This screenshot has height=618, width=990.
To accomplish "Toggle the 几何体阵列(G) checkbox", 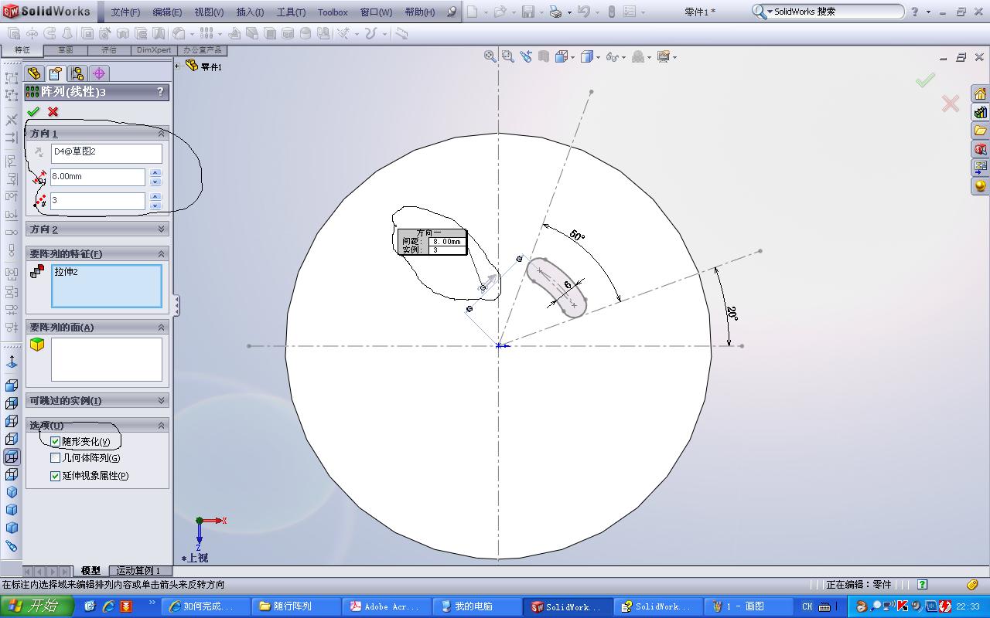I will pyautogui.click(x=55, y=458).
